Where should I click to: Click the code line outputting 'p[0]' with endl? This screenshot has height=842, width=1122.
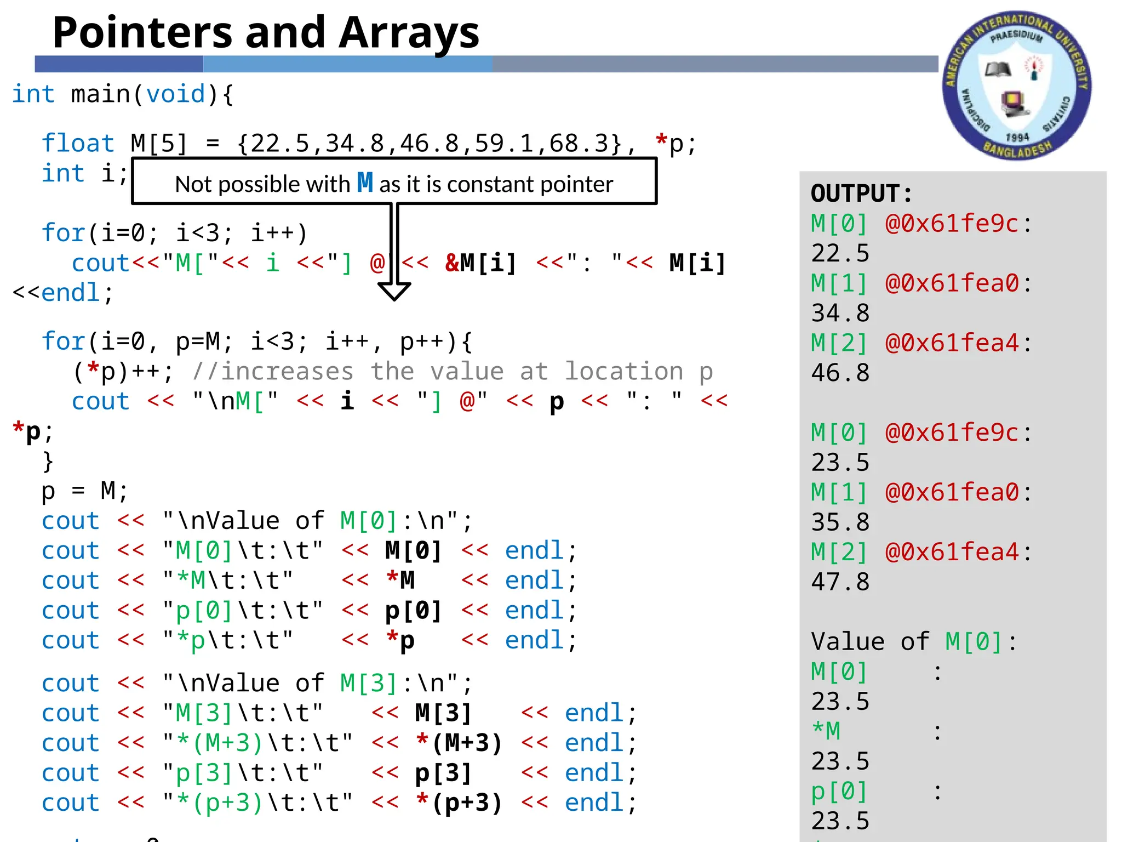pos(310,611)
